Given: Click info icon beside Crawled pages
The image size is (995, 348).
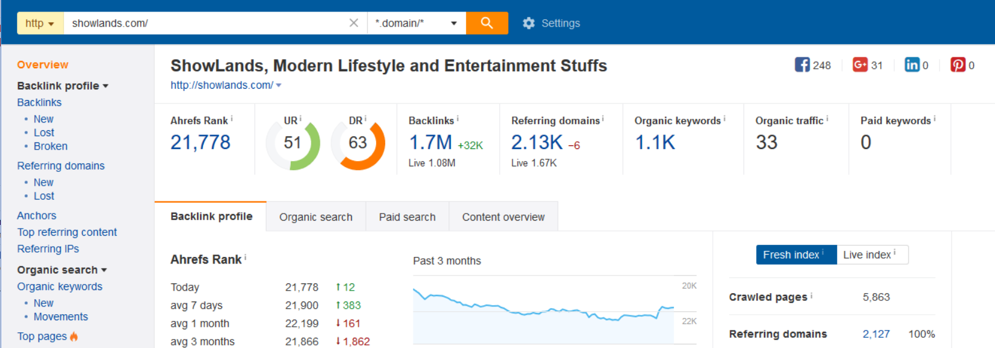Looking at the screenshot, I should [811, 295].
